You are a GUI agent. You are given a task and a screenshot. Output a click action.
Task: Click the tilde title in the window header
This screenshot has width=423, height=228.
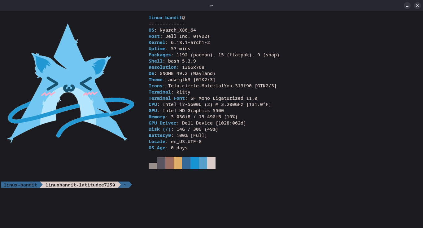tap(211, 6)
